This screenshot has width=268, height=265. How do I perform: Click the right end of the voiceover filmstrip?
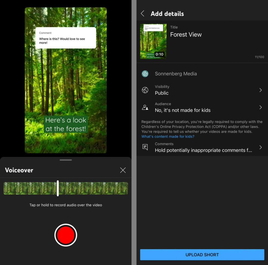coord(125,188)
